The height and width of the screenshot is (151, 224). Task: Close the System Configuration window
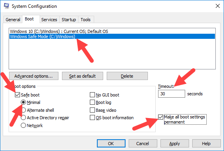218,6
